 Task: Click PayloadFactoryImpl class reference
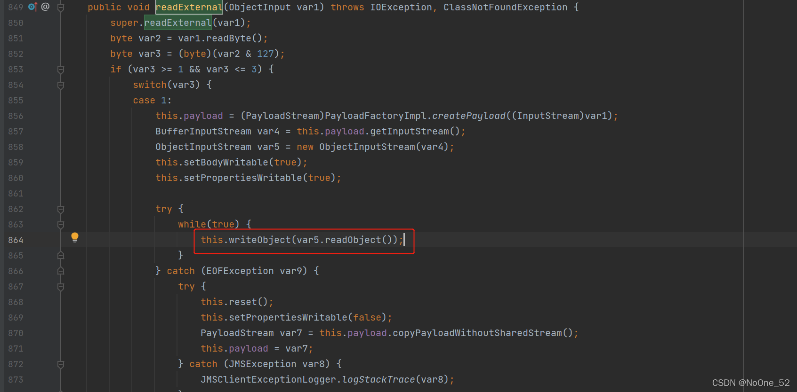point(376,116)
